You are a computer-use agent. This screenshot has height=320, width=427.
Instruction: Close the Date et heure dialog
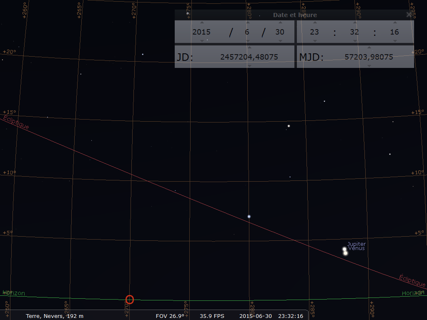tap(409, 15)
